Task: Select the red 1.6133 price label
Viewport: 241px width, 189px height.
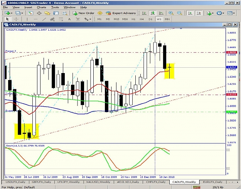Action: point(232,95)
